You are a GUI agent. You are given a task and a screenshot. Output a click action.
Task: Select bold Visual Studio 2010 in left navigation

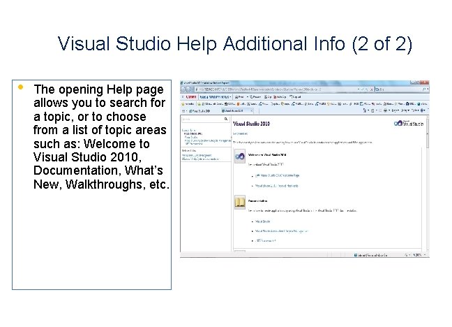[x=193, y=133]
